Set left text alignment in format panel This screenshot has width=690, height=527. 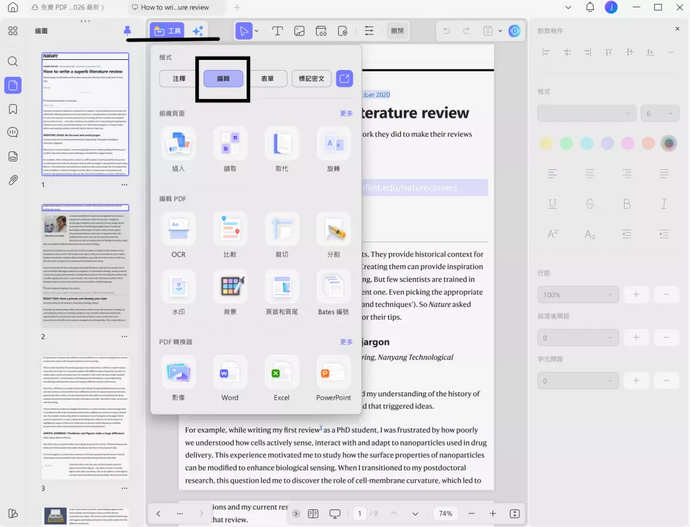point(553,174)
